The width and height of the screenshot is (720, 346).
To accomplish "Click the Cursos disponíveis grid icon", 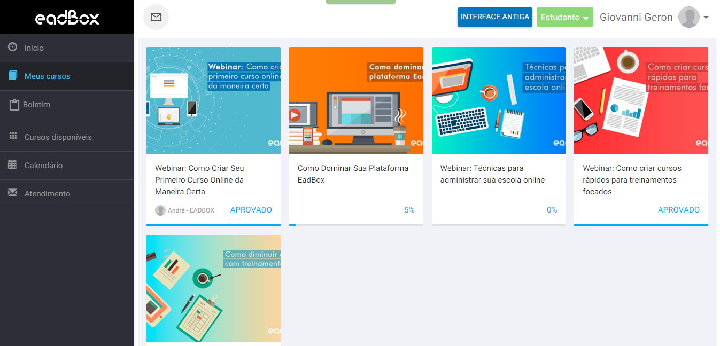I will click(x=13, y=136).
